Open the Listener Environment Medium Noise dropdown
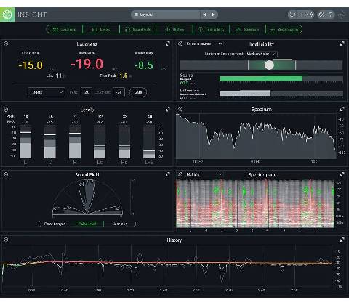 261,54
